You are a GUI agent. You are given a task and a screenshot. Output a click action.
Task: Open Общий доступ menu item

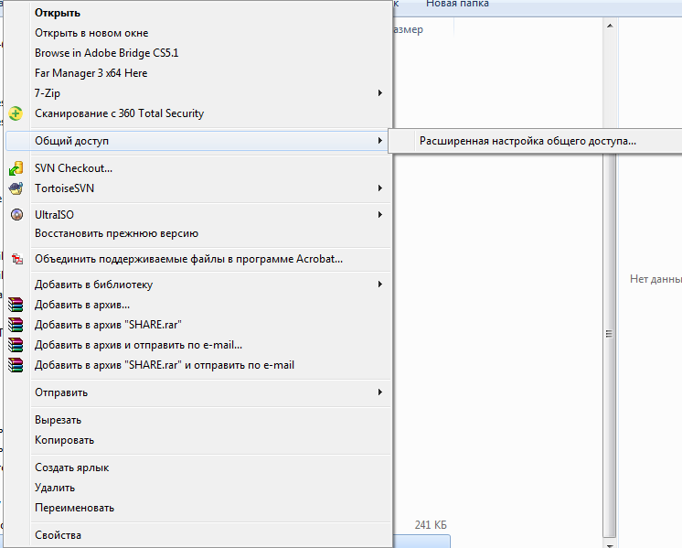pos(197,141)
